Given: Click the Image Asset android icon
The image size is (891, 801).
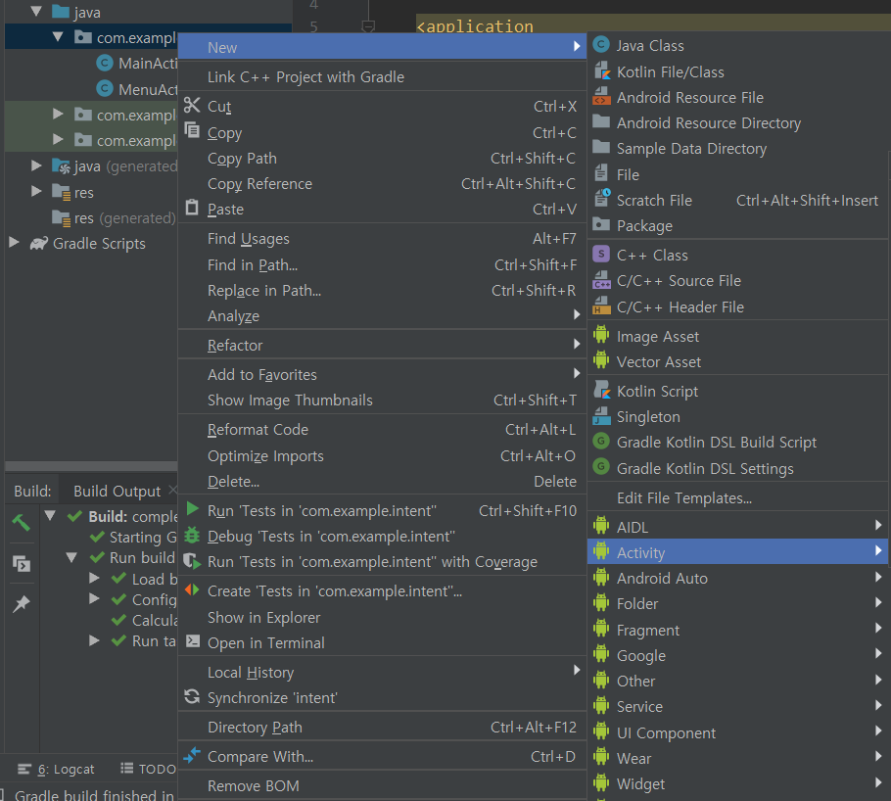Looking at the screenshot, I should pos(601,336).
